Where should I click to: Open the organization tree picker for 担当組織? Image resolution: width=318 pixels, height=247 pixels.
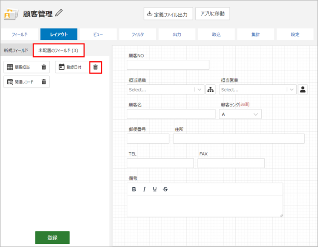pyautogui.click(x=210, y=89)
